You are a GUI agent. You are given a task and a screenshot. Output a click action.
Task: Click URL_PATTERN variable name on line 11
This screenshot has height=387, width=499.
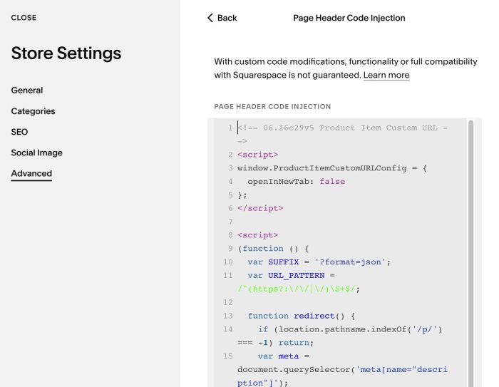pyautogui.click(x=297, y=276)
